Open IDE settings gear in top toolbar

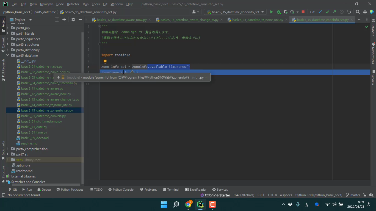click(x=365, y=12)
